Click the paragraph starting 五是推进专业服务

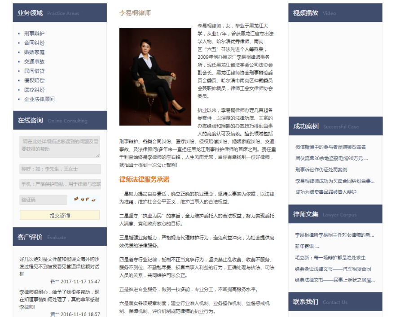coord(189,290)
